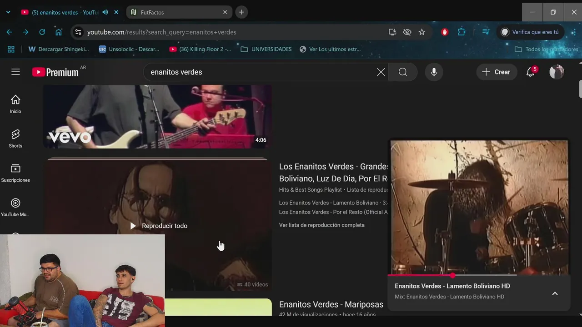The width and height of the screenshot is (582, 327).
Task: Click the 40 videos playlist badge
Action: pyautogui.click(x=252, y=284)
